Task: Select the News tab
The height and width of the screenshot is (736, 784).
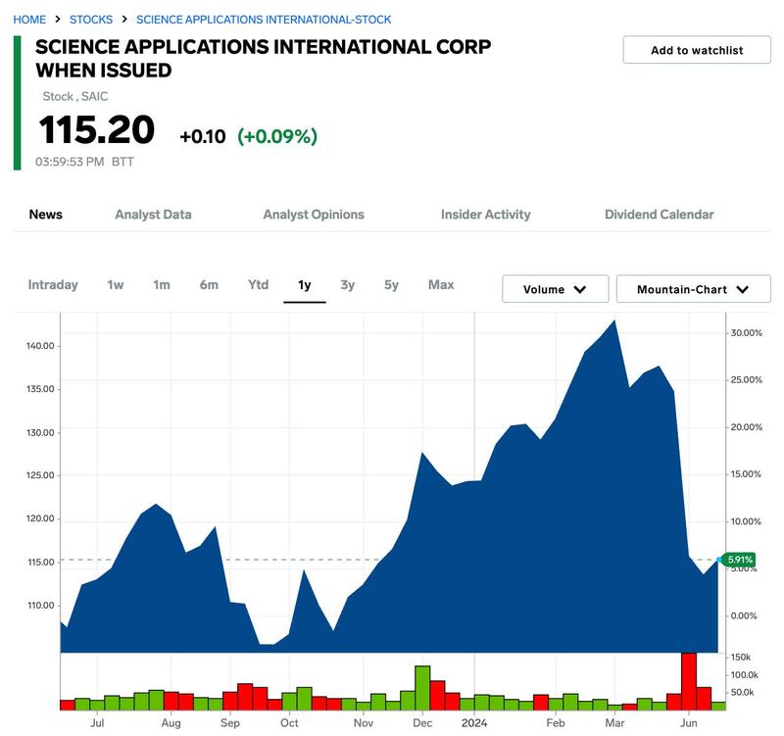Action: [45, 215]
